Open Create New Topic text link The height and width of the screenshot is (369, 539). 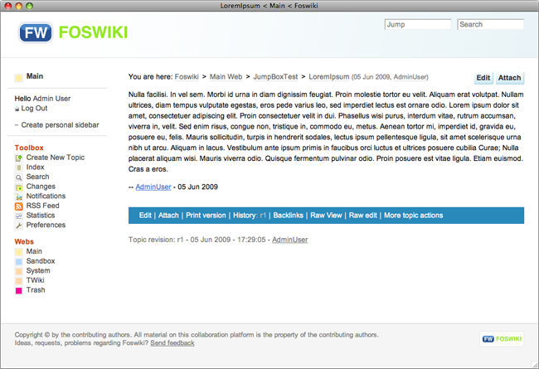(56, 158)
